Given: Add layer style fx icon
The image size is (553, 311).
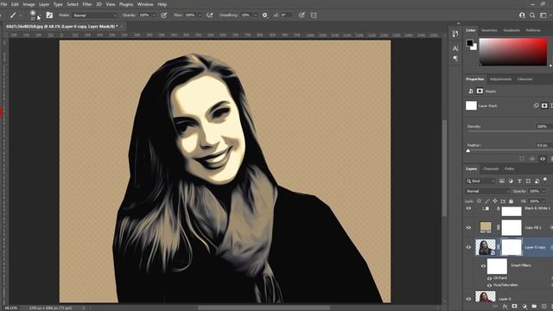Looking at the screenshot, I should (505, 307).
